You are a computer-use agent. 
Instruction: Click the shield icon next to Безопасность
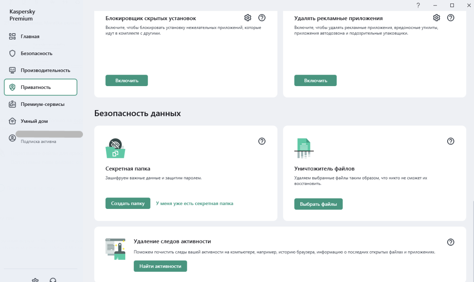[x=12, y=53]
